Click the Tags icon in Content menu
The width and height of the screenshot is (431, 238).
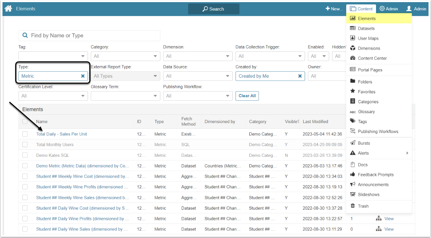tap(353, 121)
